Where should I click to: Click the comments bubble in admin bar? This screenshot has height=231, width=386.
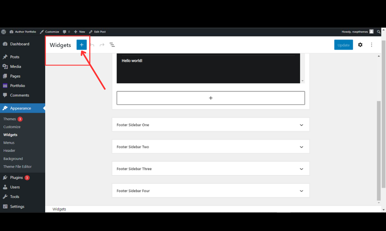coord(64,32)
